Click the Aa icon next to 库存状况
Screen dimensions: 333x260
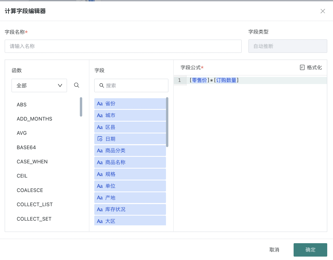pyautogui.click(x=100, y=209)
